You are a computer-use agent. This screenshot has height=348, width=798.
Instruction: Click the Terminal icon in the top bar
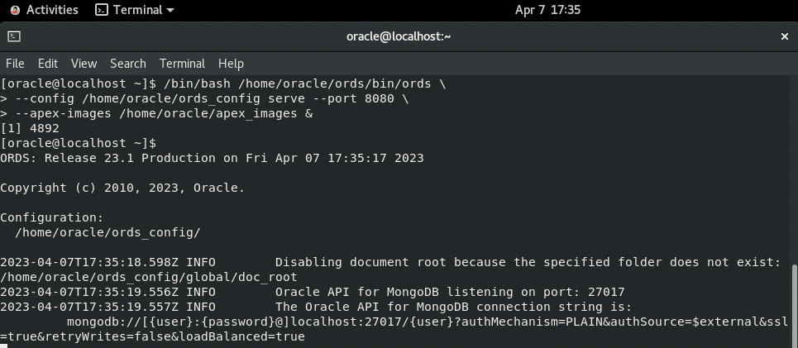(x=102, y=10)
